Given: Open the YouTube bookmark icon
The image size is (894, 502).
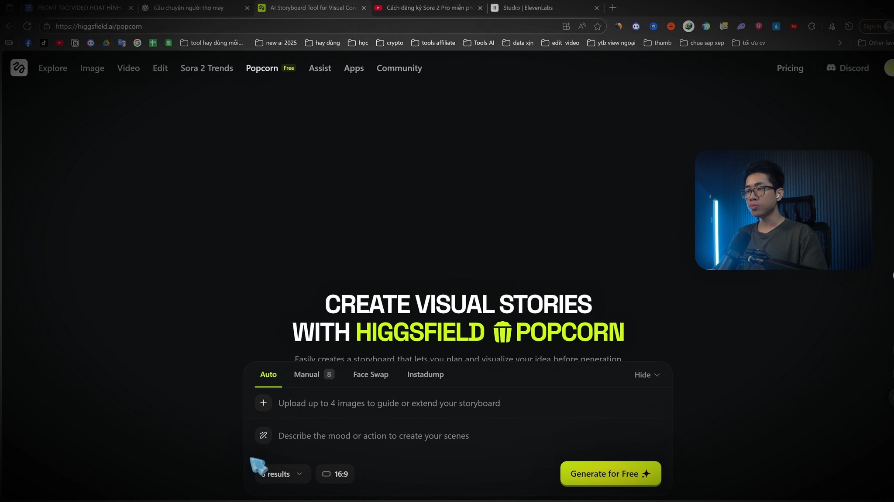Looking at the screenshot, I should point(59,43).
